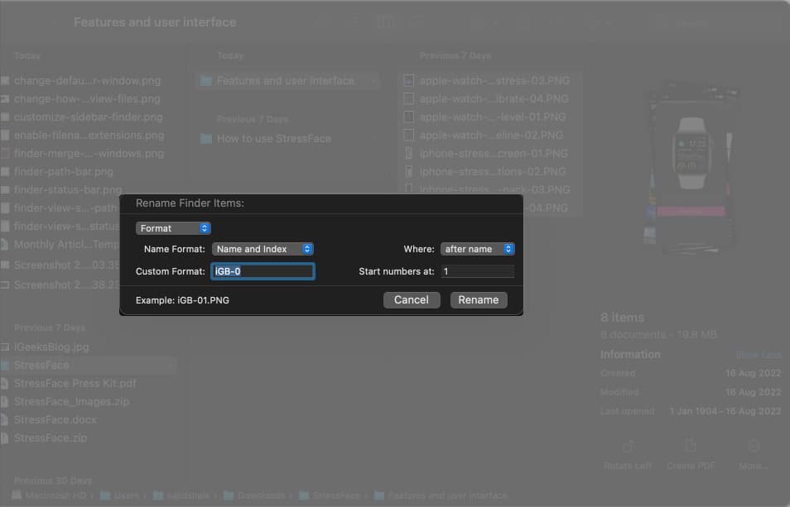Click the Example: iGB-01.PNG text

click(182, 300)
